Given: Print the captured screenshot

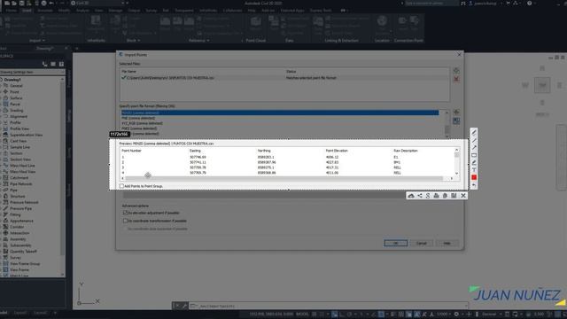Looking at the screenshot, I should [x=437, y=196].
